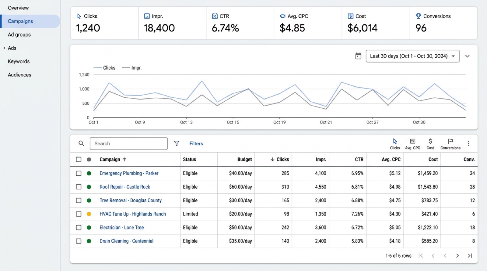Click the status dot column header

pyautogui.click(x=89, y=159)
